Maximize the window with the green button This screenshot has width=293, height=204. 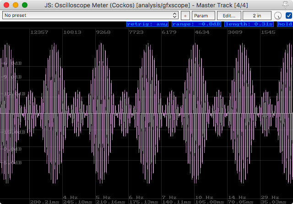24,5
